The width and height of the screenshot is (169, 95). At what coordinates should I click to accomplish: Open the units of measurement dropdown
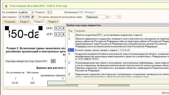(32, 12)
